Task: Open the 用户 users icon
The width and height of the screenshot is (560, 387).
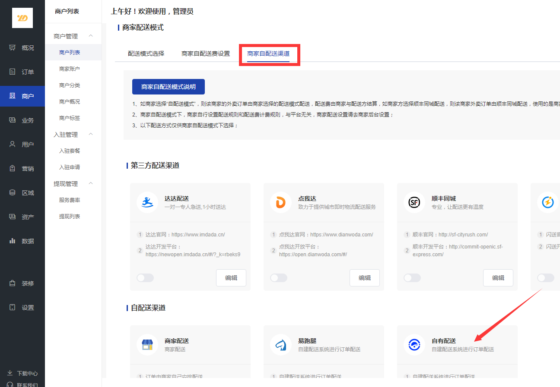Action: point(13,144)
